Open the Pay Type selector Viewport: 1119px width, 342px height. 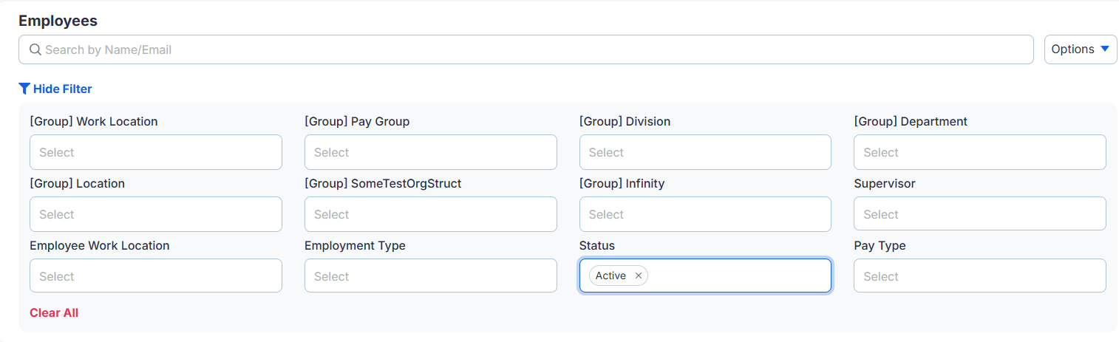pos(980,276)
